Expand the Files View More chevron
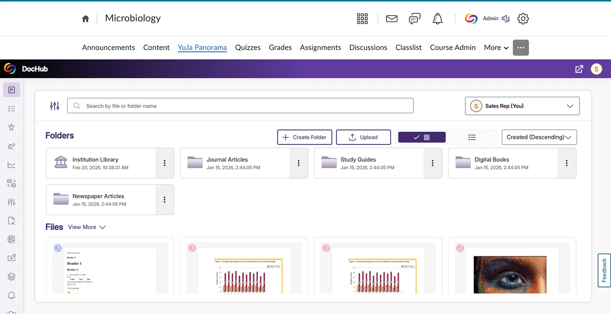This screenshot has width=611, height=314. (103, 227)
